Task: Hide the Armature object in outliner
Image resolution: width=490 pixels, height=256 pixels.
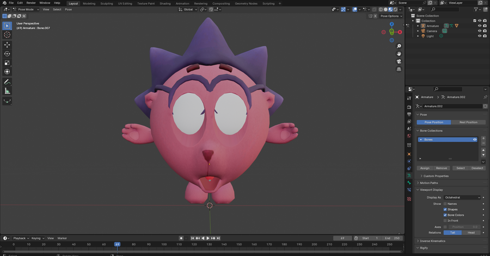Action: pyautogui.click(x=479, y=26)
